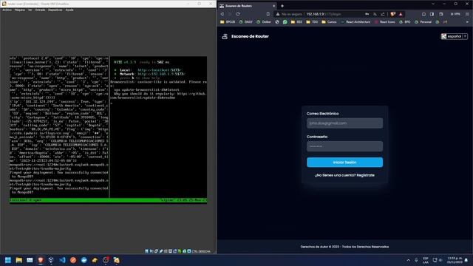The image size is (473, 266).
Task: Open Brave browser from taskbar
Action: 41,260
